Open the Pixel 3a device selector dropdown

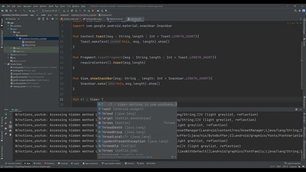tap(51, 11)
